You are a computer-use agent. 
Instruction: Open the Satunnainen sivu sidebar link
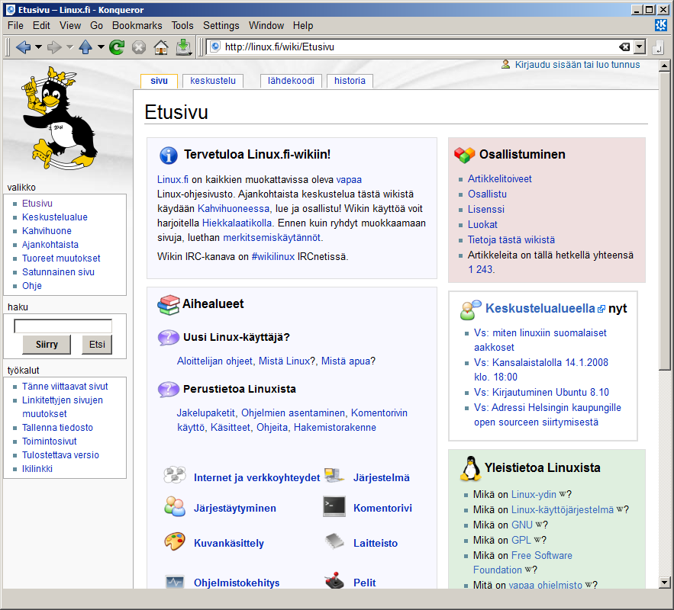click(58, 272)
